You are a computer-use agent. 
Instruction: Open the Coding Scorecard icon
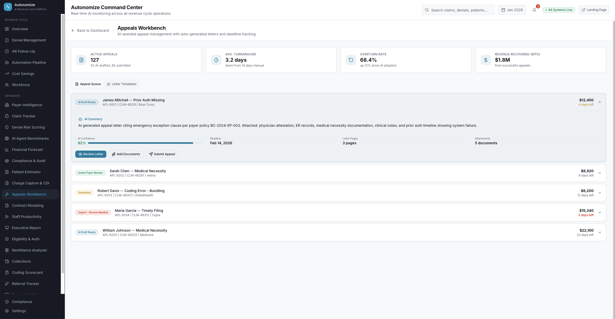pos(7,273)
